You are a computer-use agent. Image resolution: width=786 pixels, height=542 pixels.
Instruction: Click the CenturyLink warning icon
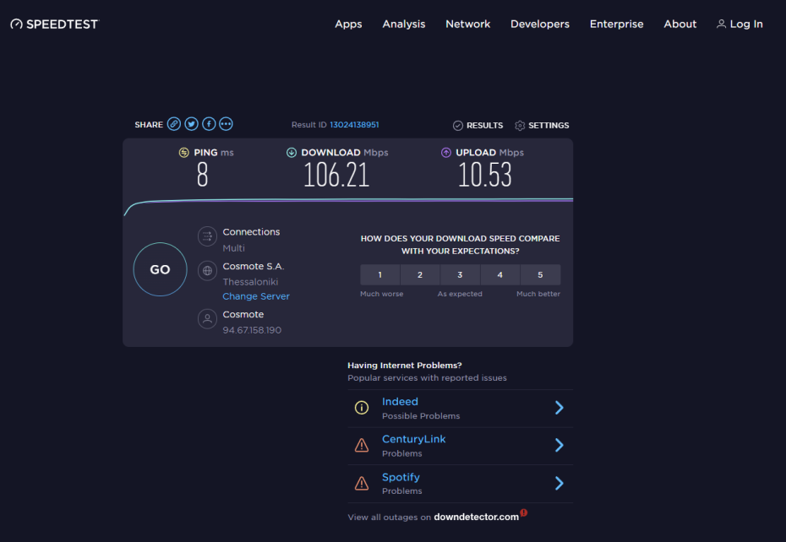click(362, 445)
